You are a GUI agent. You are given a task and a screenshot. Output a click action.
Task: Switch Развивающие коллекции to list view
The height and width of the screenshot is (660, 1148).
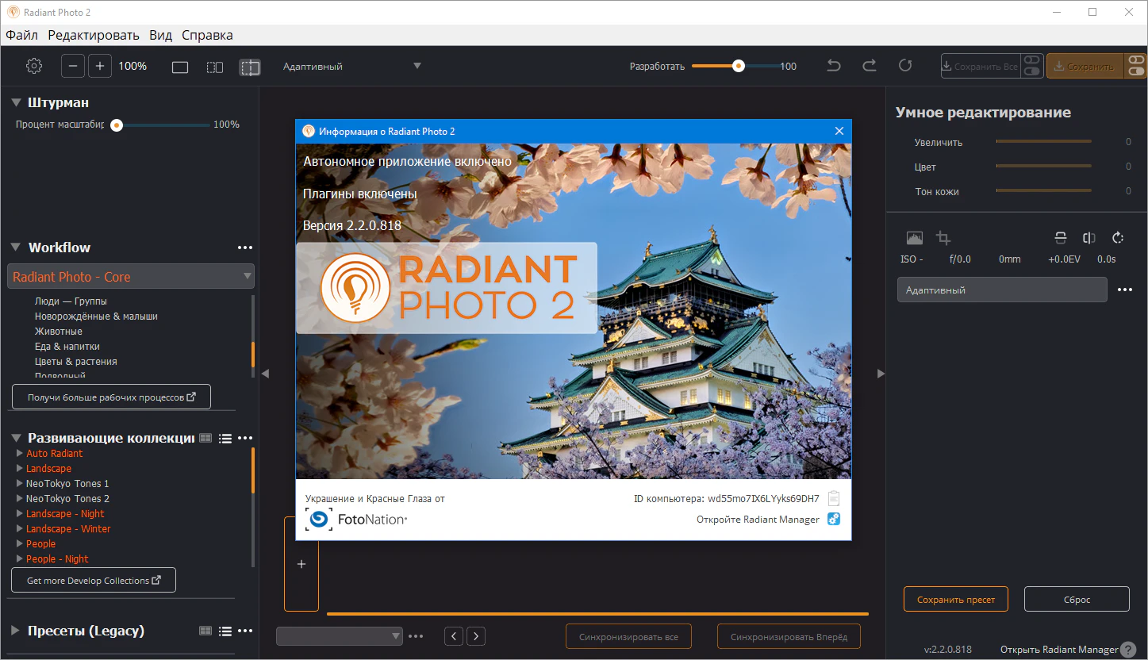[x=225, y=438]
